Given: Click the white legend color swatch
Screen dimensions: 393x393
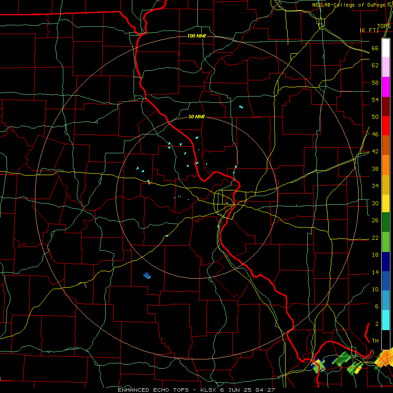Looking at the screenshot, I should (x=386, y=48).
